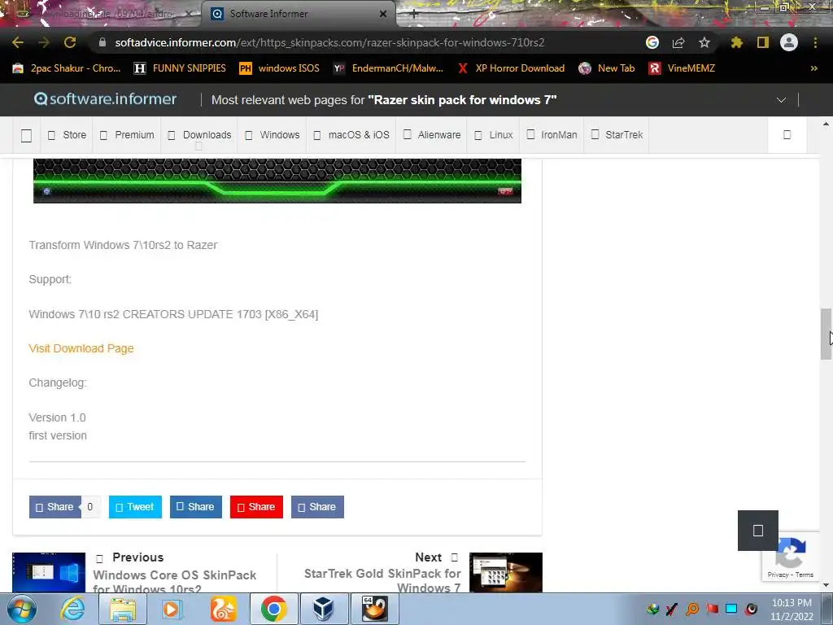Viewport: 833px width, 625px height.
Task: Launch Internet Explorer from the taskbar
Action: click(x=72, y=609)
